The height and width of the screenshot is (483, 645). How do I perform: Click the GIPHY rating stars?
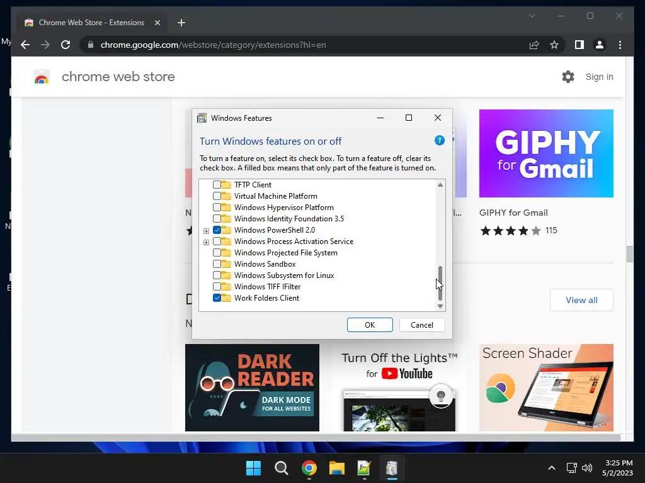(x=510, y=231)
